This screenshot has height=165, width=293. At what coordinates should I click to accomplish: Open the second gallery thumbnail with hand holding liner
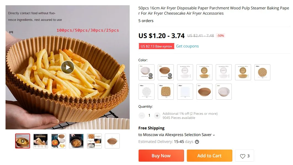tap(41, 141)
